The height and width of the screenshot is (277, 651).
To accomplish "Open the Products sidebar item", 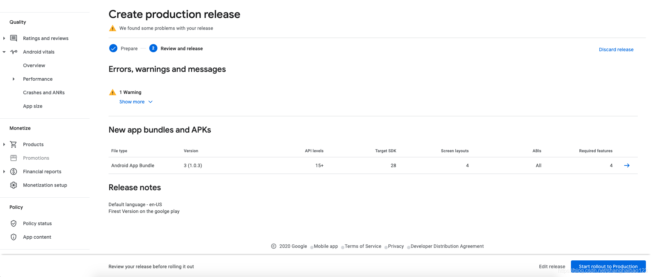I will [33, 144].
